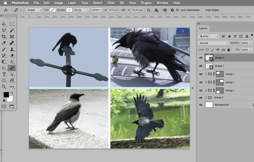Pick the Clone Stamp tool

pyautogui.click(x=12, y=49)
